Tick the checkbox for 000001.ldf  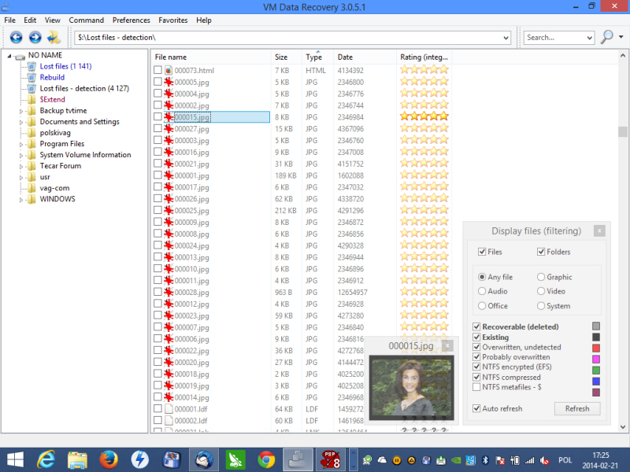pos(158,408)
